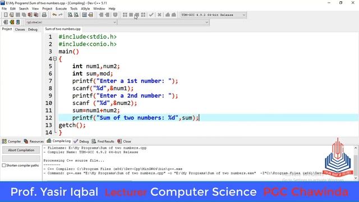Click the Delete Profiling Information icon

174,15
